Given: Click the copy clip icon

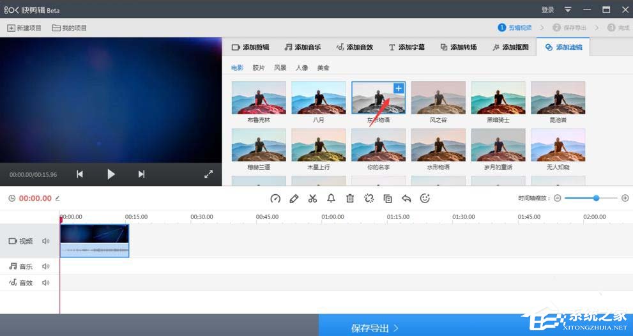Looking at the screenshot, I should 388,198.
